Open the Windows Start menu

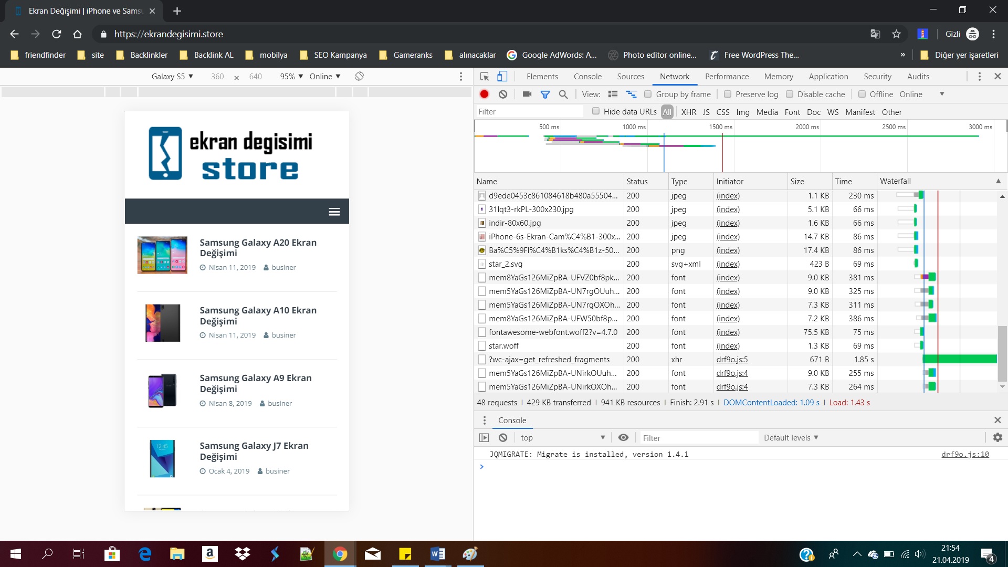pos(16,554)
